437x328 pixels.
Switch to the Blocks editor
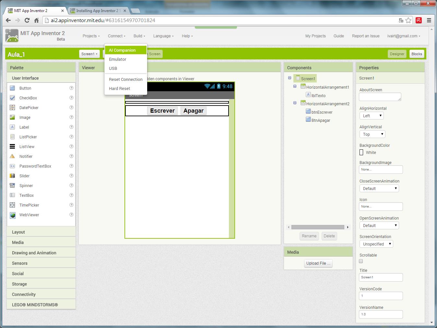point(417,54)
